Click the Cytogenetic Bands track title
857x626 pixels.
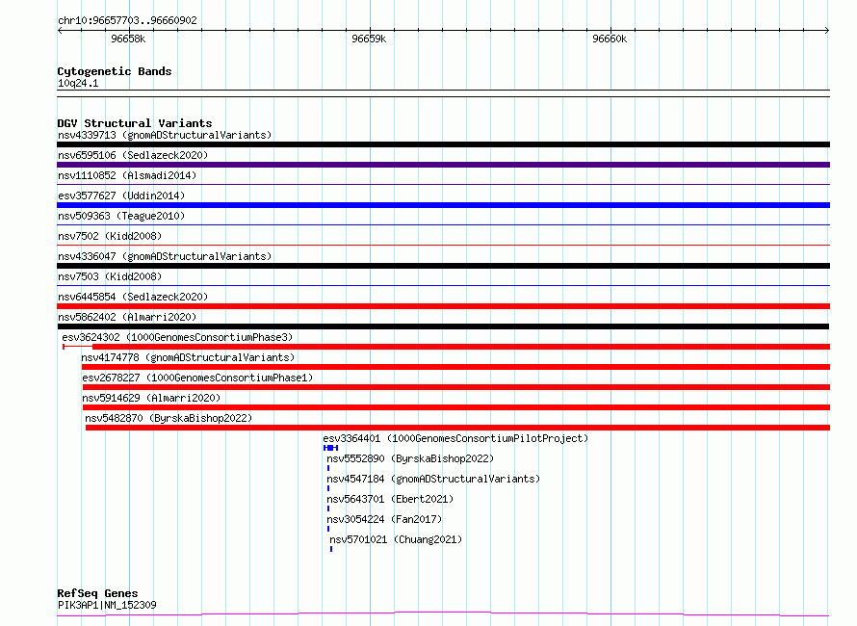(x=115, y=71)
